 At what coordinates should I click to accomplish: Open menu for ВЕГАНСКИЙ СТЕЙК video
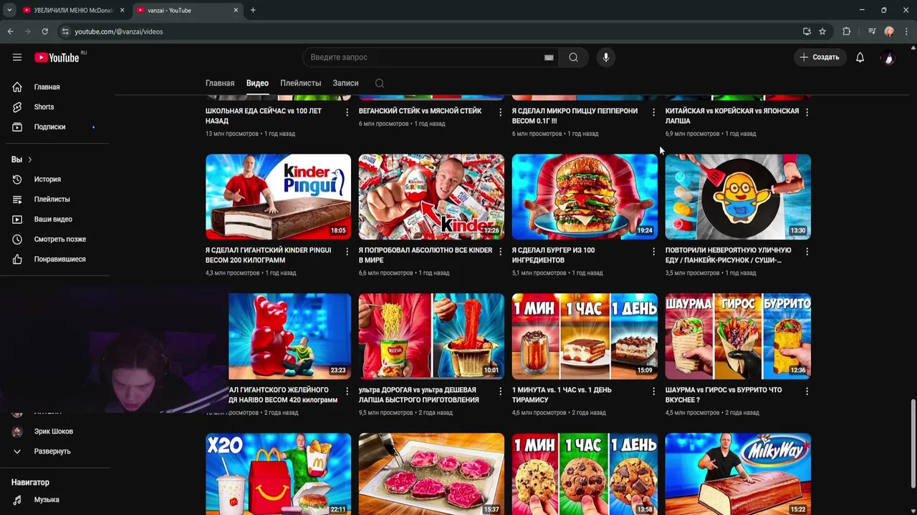(500, 112)
